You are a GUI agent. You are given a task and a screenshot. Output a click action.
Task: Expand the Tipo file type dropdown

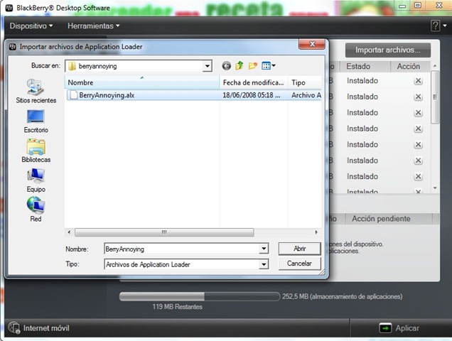(x=264, y=264)
